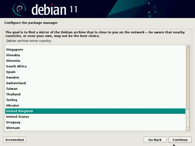The image size is (195, 146).
Task: Choose Uruguay from the list
Action: pos(13,122)
